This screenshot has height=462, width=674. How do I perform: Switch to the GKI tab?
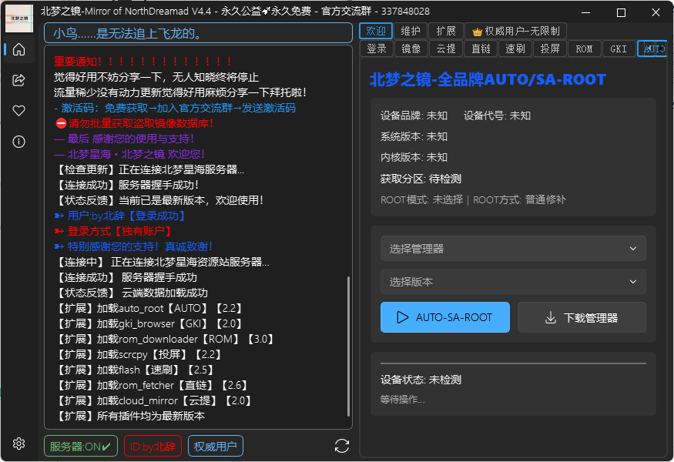[x=619, y=49]
